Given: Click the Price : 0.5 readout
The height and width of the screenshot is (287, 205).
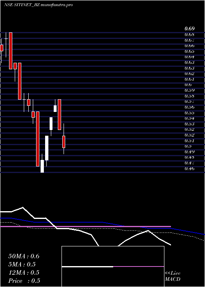Looking at the screenshot, I should pyautogui.click(x=24, y=281).
